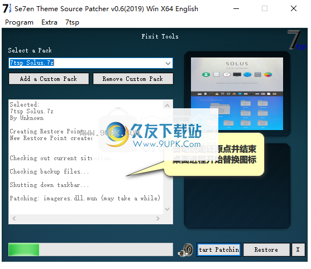Screen dimensions: 311x269
Task: Open the 7tsp menu
Action: point(72,22)
